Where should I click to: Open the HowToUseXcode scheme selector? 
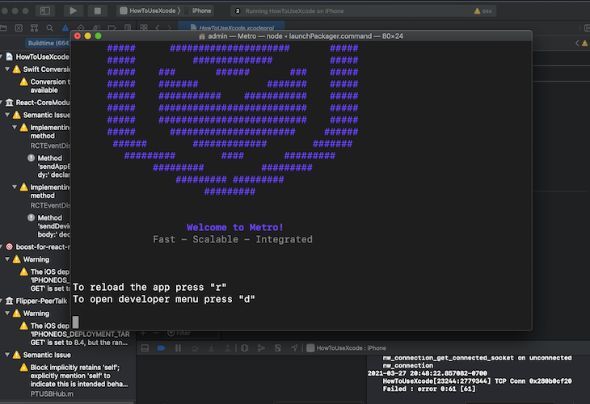point(149,11)
